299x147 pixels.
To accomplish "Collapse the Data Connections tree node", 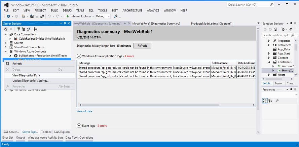I will [6, 35].
